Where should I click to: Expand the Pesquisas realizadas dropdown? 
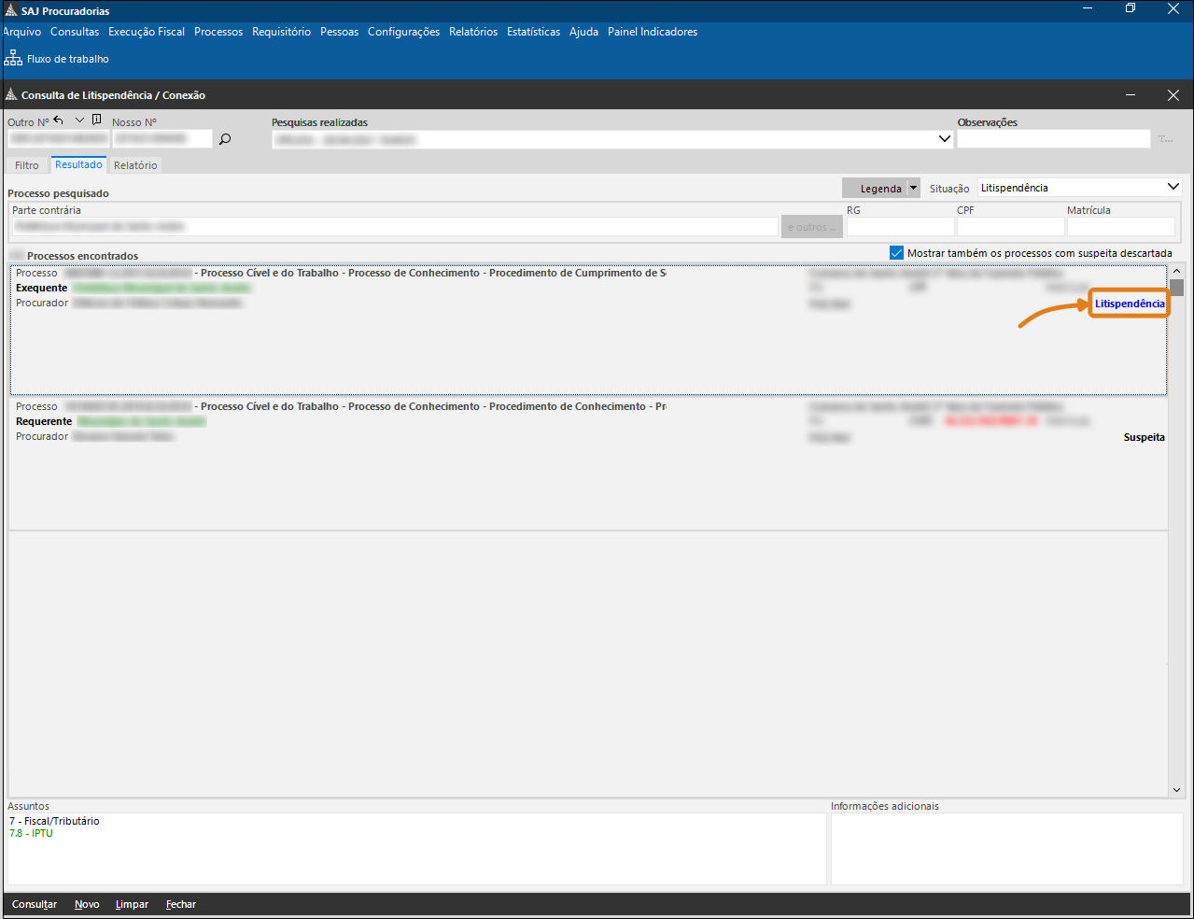pyautogui.click(x=944, y=139)
